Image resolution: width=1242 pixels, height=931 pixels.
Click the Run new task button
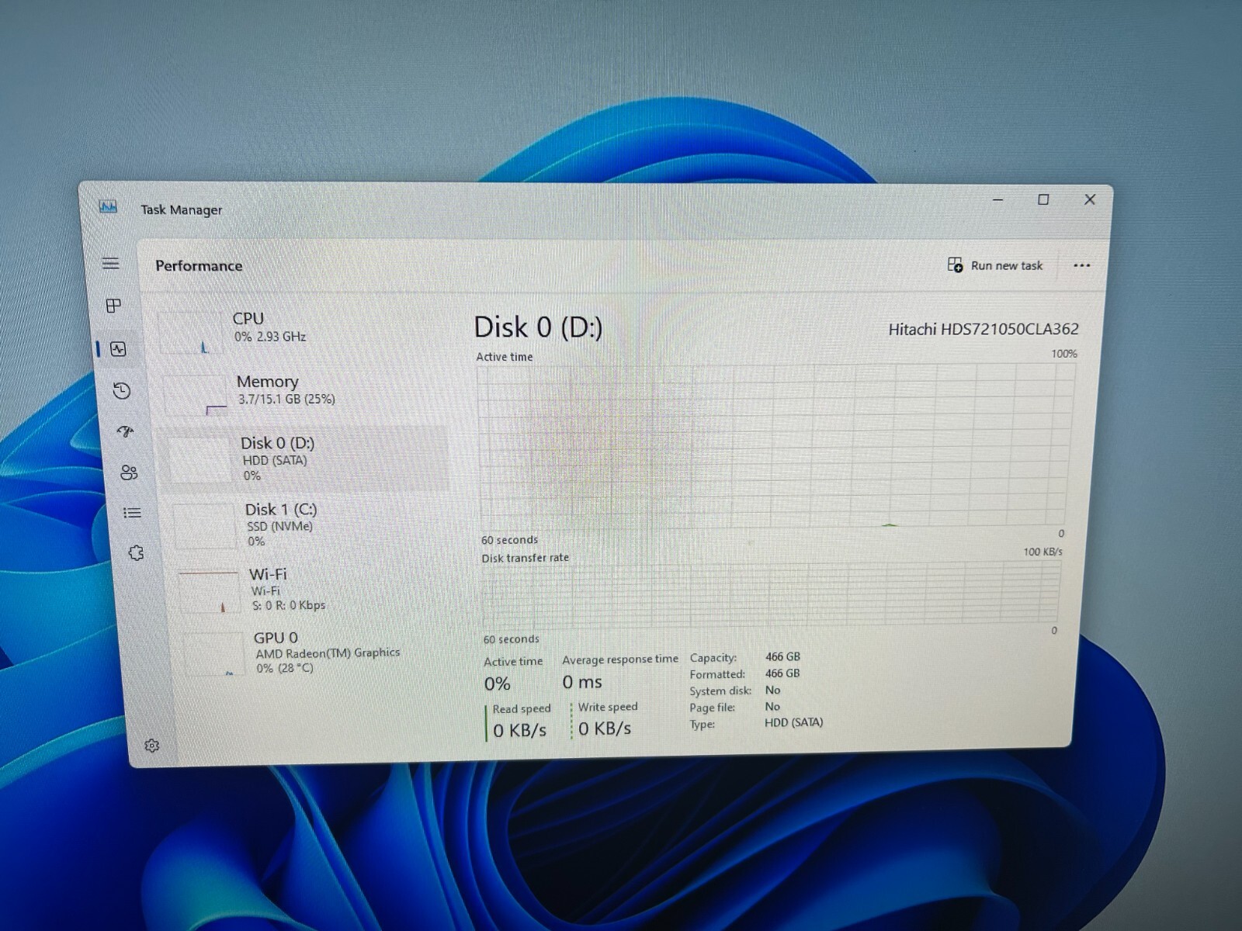[x=995, y=265]
